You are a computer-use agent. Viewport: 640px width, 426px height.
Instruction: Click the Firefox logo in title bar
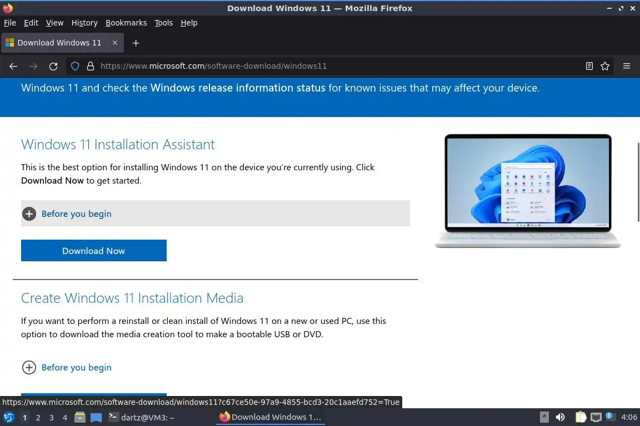click(8, 8)
